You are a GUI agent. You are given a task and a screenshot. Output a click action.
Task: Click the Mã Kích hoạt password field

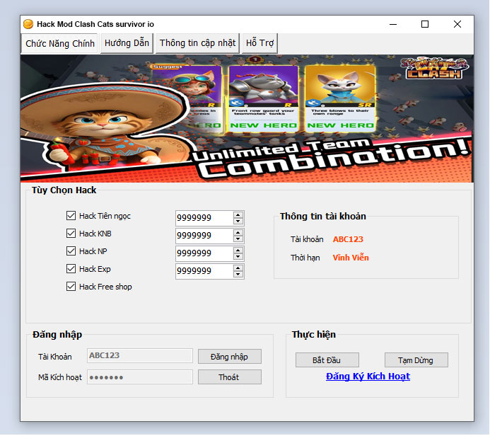pyautogui.click(x=140, y=377)
